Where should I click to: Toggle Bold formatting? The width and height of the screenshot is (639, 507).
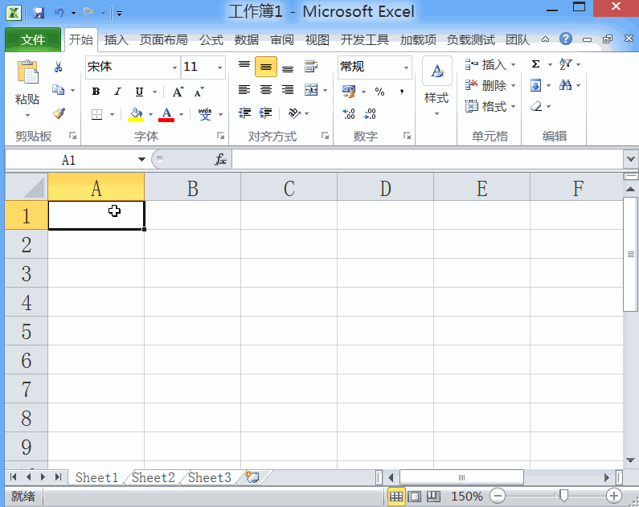pyautogui.click(x=96, y=92)
